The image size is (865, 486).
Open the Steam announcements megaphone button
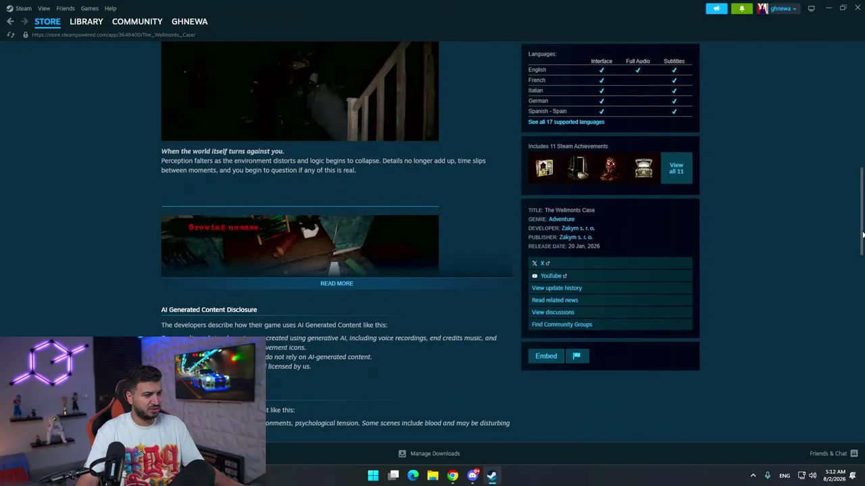(x=716, y=8)
